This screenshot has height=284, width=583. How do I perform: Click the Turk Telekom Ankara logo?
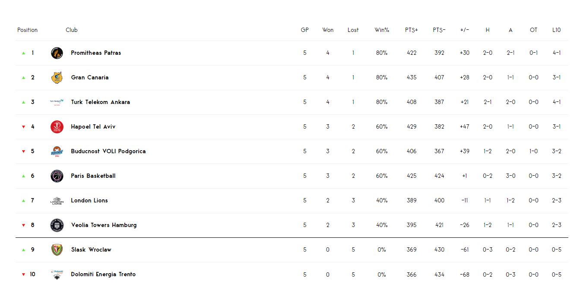57,102
